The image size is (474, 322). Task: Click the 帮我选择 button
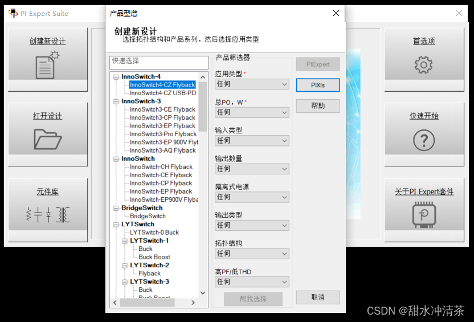tap(253, 299)
